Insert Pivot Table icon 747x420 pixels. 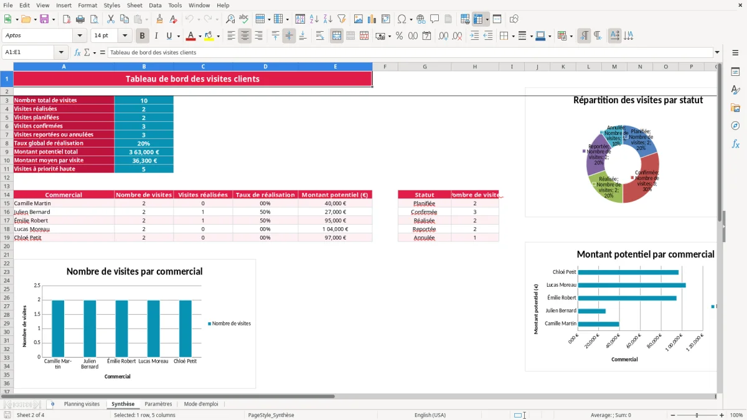coord(386,19)
